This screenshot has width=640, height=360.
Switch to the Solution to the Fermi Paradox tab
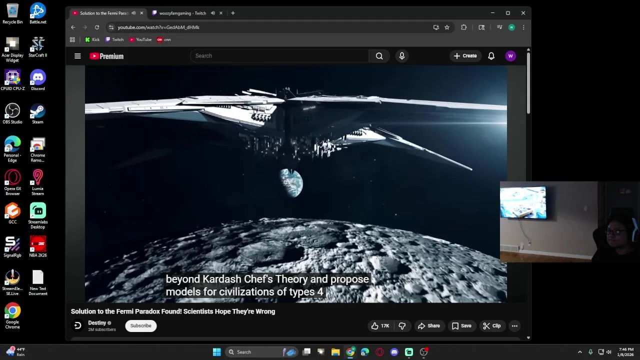tap(104, 13)
